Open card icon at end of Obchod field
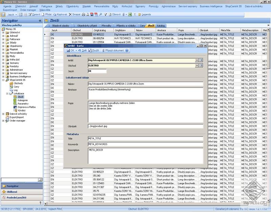The height and width of the screenshot is (212, 271). click(201, 65)
